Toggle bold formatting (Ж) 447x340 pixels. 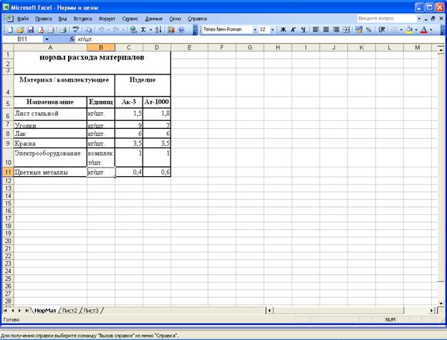tap(283, 29)
